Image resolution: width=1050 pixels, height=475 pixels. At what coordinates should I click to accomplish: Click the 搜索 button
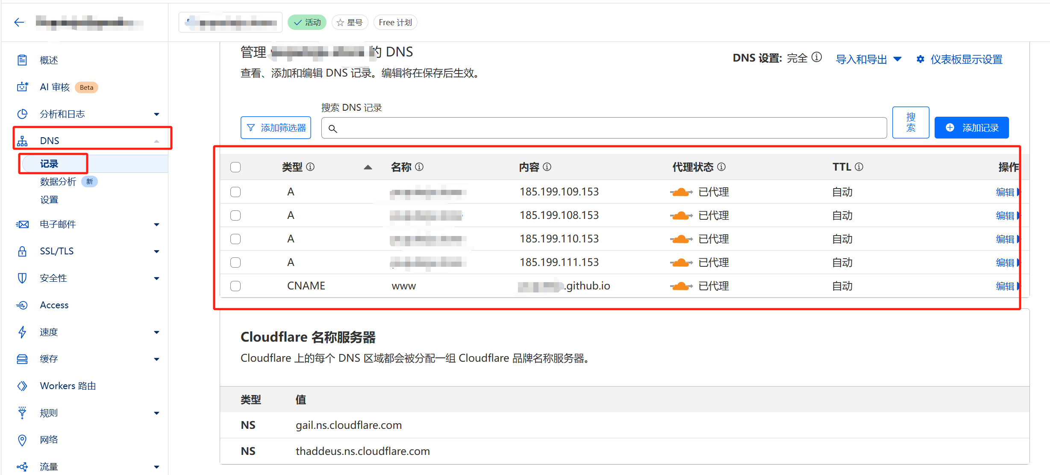pos(911,122)
